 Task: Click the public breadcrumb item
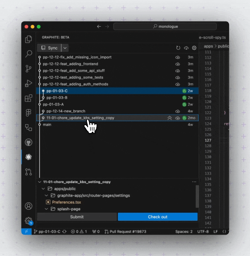[x=223, y=46]
